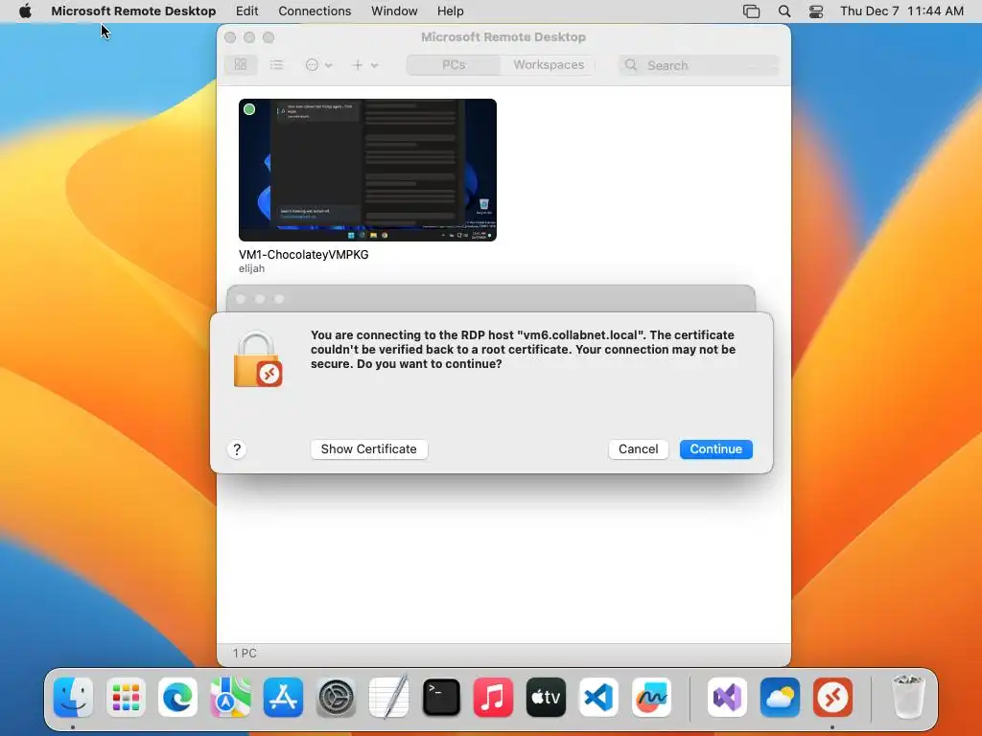Open Finder from the Dock
This screenshot has width=982, height=736.
(x=73, y=697)
